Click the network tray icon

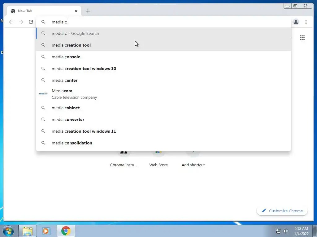coord(278,231)
